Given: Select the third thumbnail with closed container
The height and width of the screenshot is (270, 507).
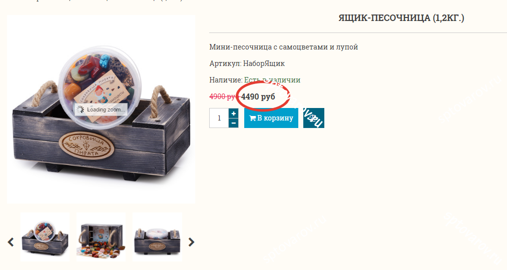Looking at the screenshot, I should click(x=157, y=237).
